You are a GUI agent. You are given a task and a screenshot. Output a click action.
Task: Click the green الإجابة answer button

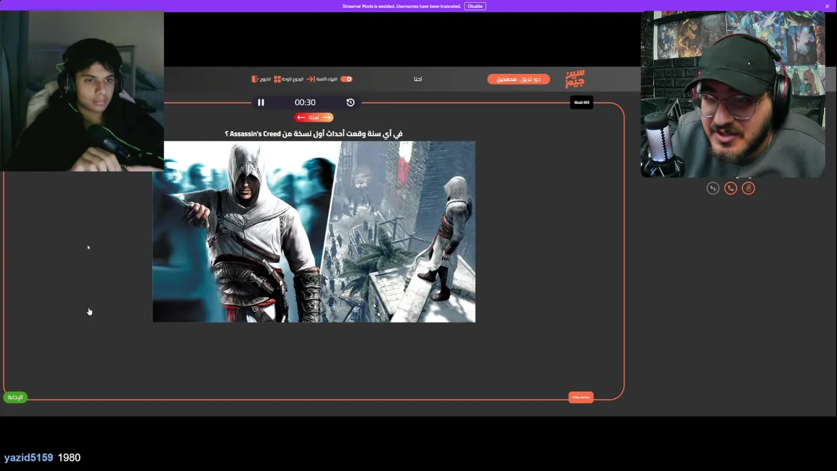click(15, 397)
